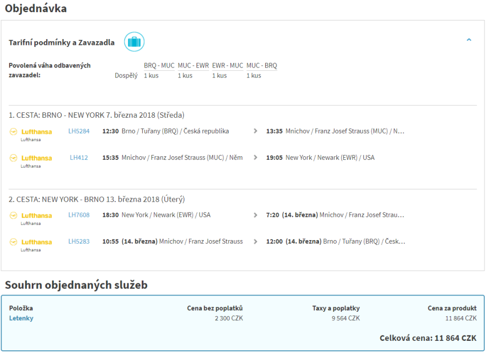
Task: Open flight number LH5283 link
Action: point(79,242)
